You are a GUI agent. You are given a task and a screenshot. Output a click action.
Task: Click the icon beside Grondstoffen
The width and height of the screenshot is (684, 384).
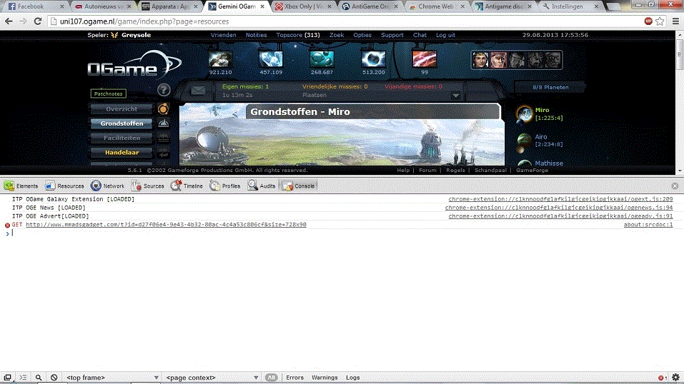click(163, 123)
